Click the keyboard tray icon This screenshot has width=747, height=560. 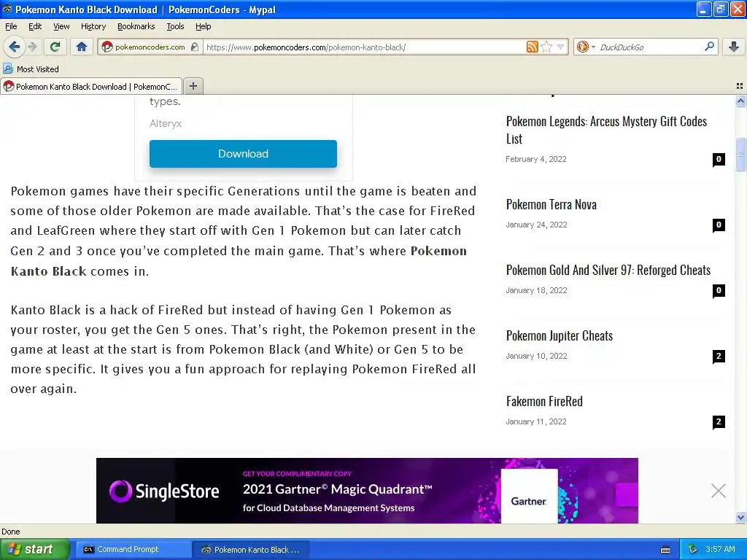point(665,550)
